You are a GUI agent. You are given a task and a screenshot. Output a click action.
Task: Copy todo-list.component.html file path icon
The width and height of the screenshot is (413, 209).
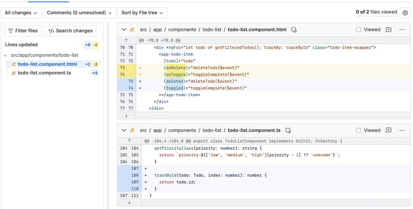pyautogui.click(x=294, y=30)
